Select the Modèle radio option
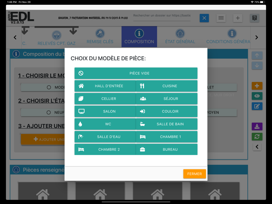272x204 pixels. point(49,87)
